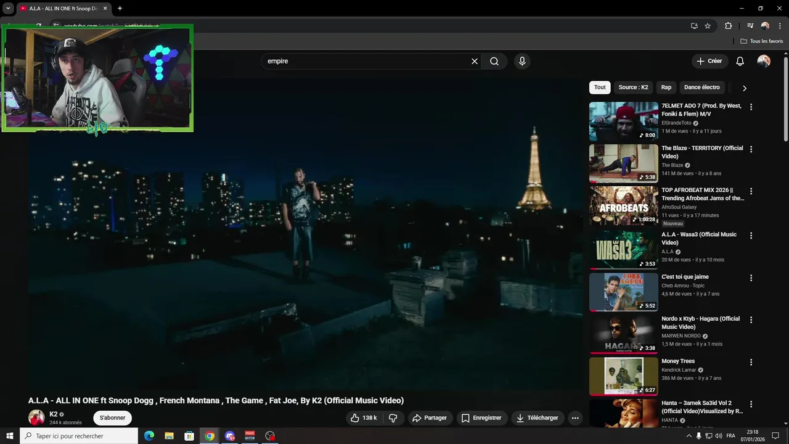This screenshot has height=444, width=789.
Task: Open TOP AFROBEAT MIX 2026 thumbnail
Action: (624, 206)
